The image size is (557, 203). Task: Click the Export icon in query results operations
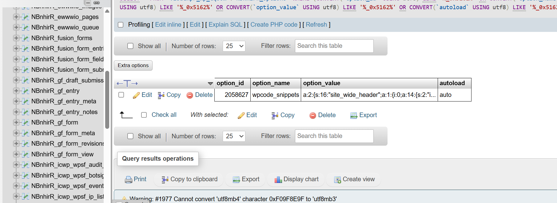click(236, 180)
